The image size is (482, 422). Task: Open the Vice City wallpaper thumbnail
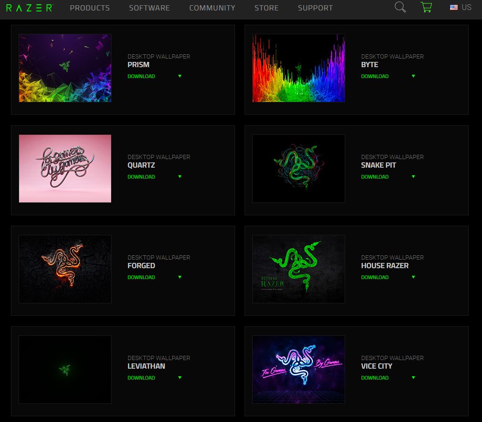tap(298, 370)
